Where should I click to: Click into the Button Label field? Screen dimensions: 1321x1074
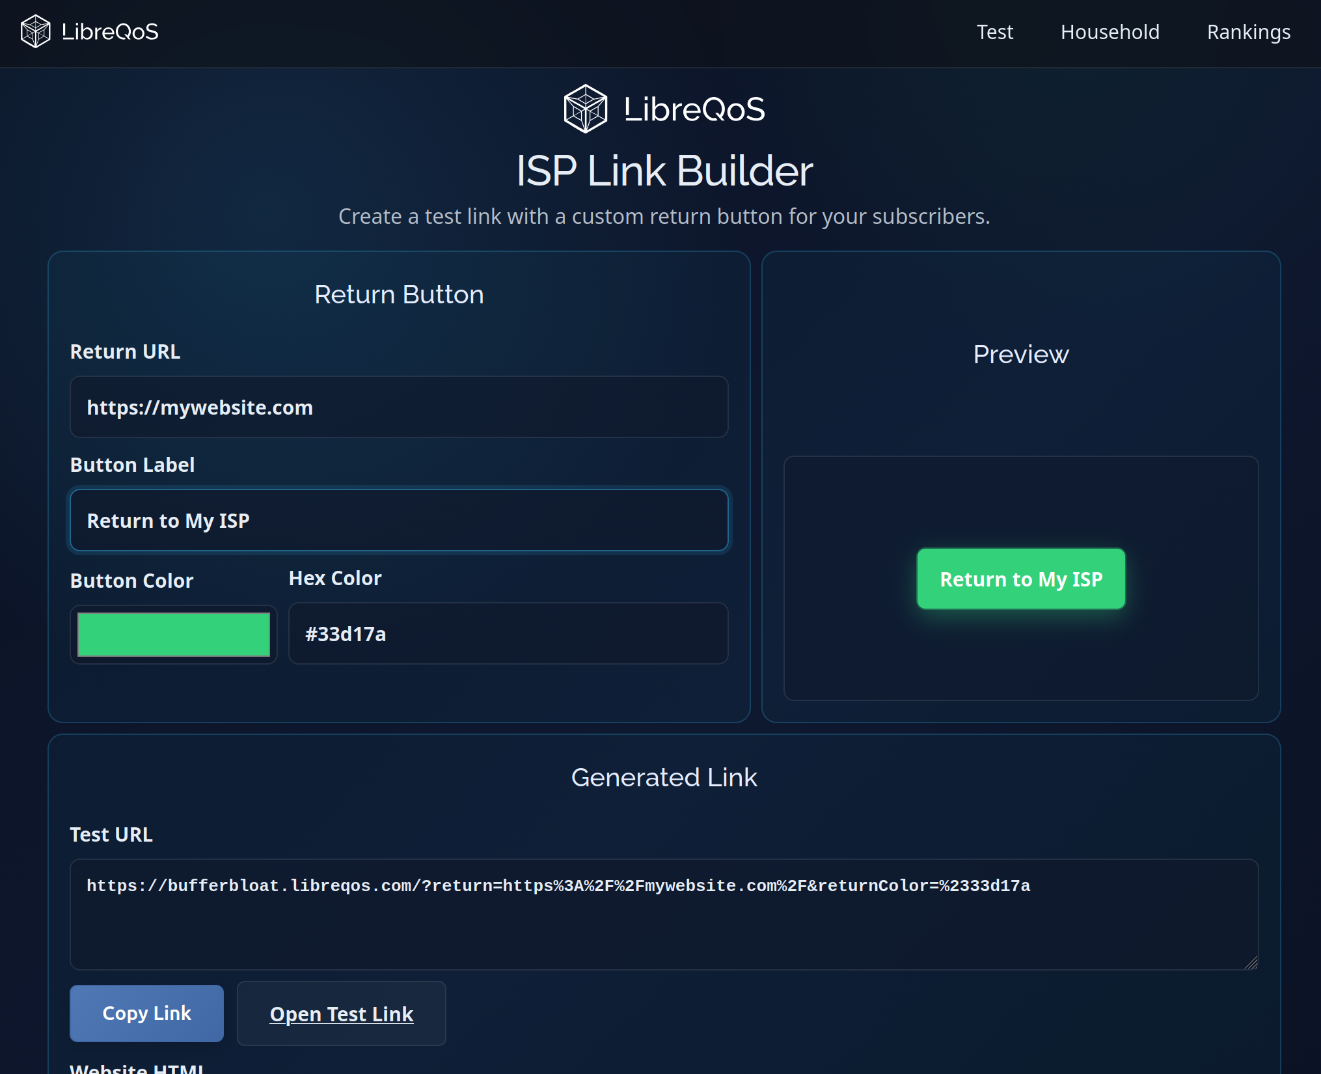pos(399,520)
